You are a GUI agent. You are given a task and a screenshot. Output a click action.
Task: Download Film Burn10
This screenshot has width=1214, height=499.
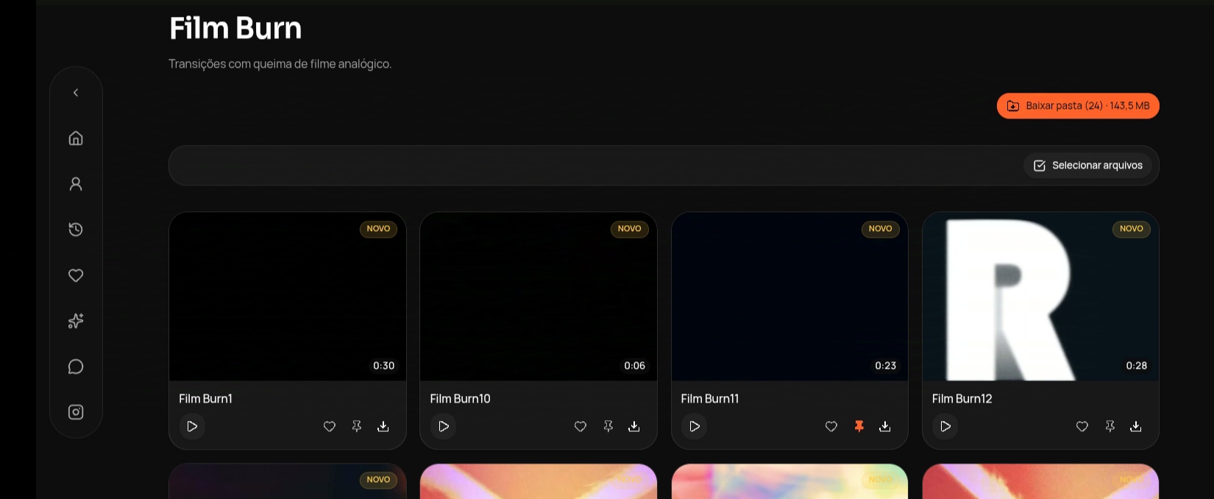pyautogui.click(x=634, y=426)
